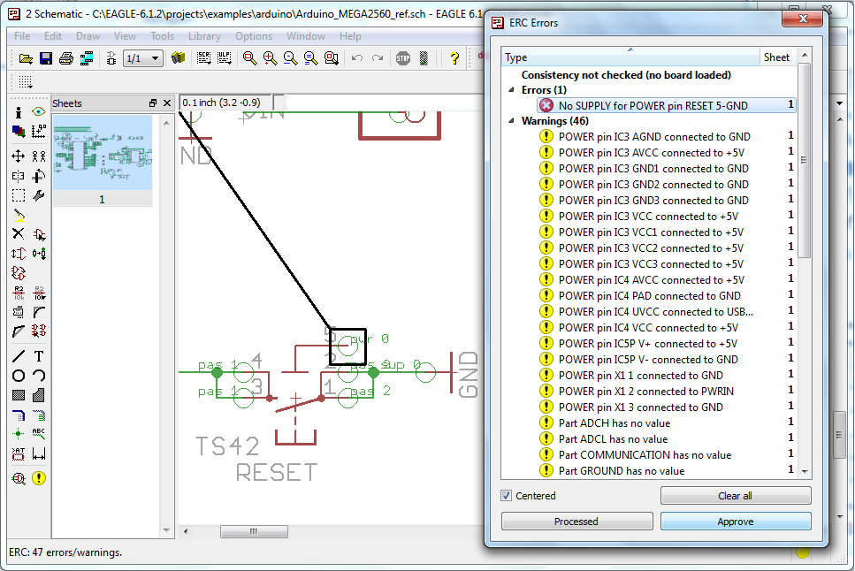Select the Text tool
Viewport: 855px width, 571px height.
click(39, 356)
